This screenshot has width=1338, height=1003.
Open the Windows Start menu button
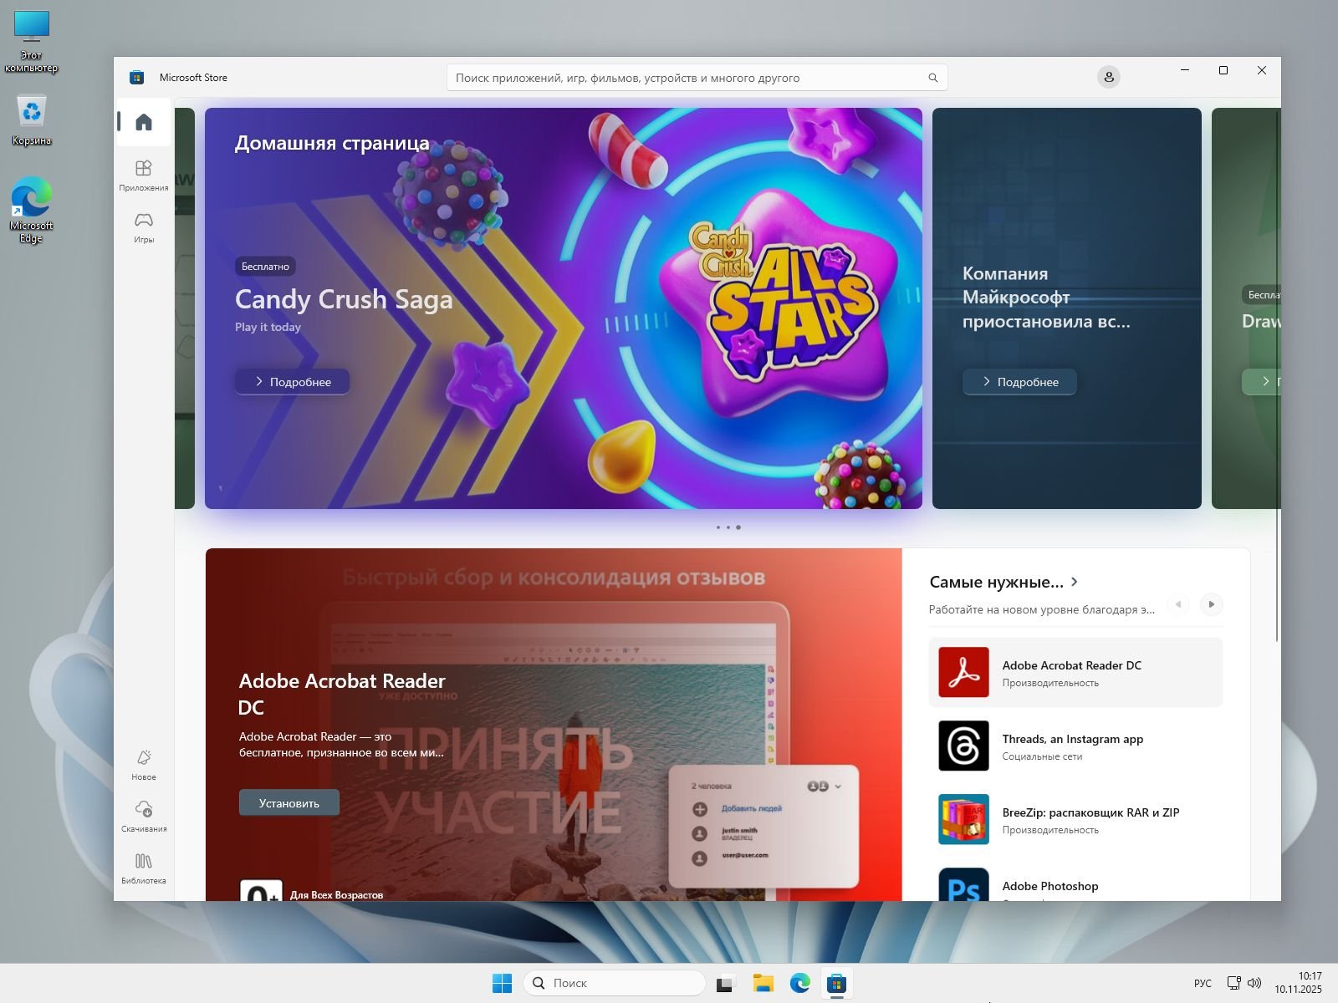coord(502,984)
